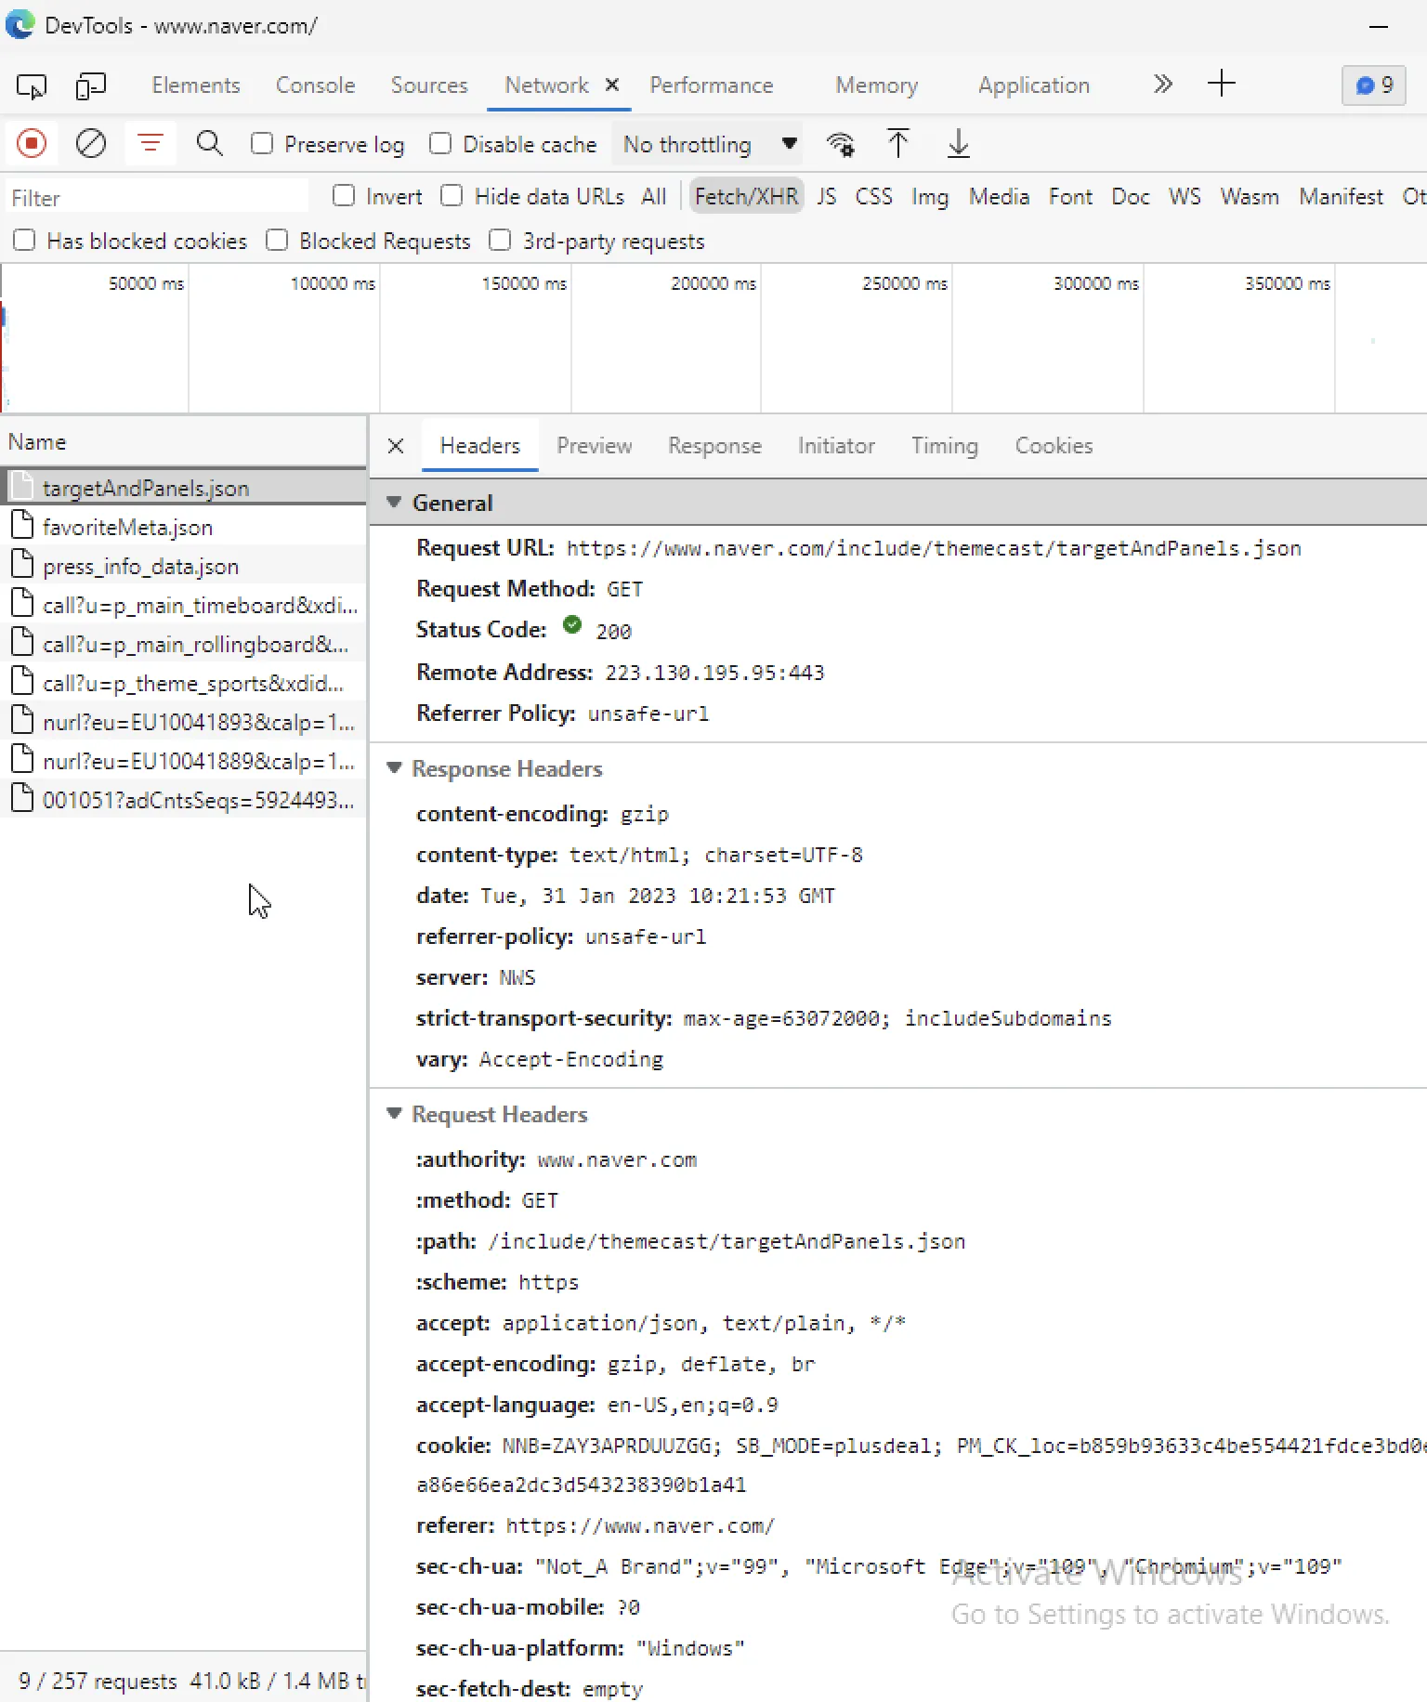Viewport: 1427px width, 1702px height.
Task: View the Response detail tab
Action: click(714, 446)
